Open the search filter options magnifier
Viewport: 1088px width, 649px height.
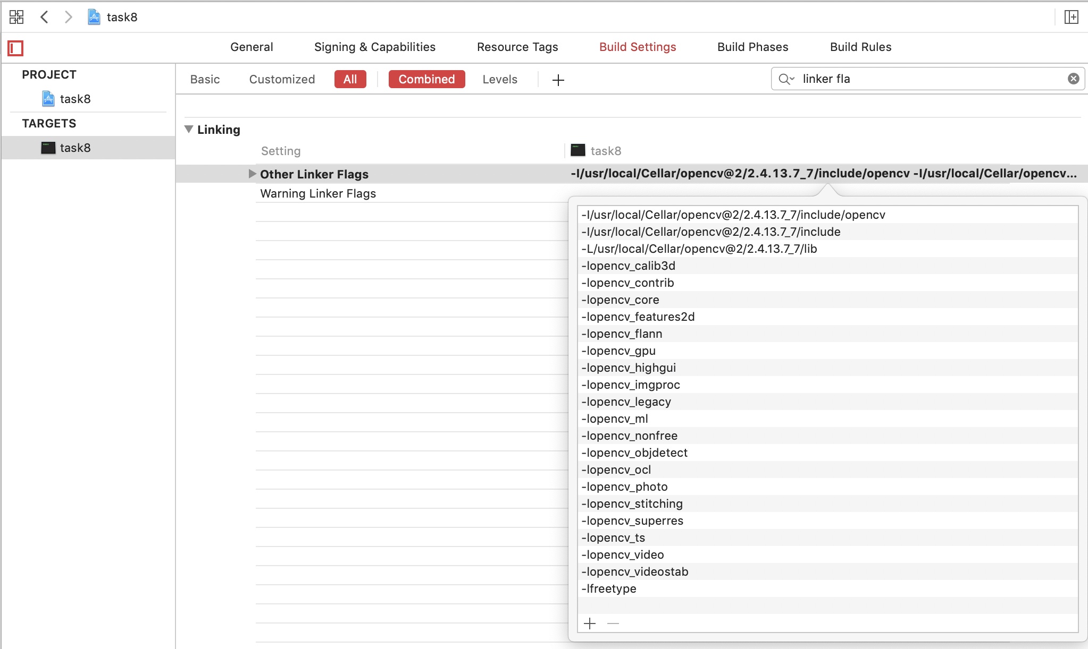[786, 79]
